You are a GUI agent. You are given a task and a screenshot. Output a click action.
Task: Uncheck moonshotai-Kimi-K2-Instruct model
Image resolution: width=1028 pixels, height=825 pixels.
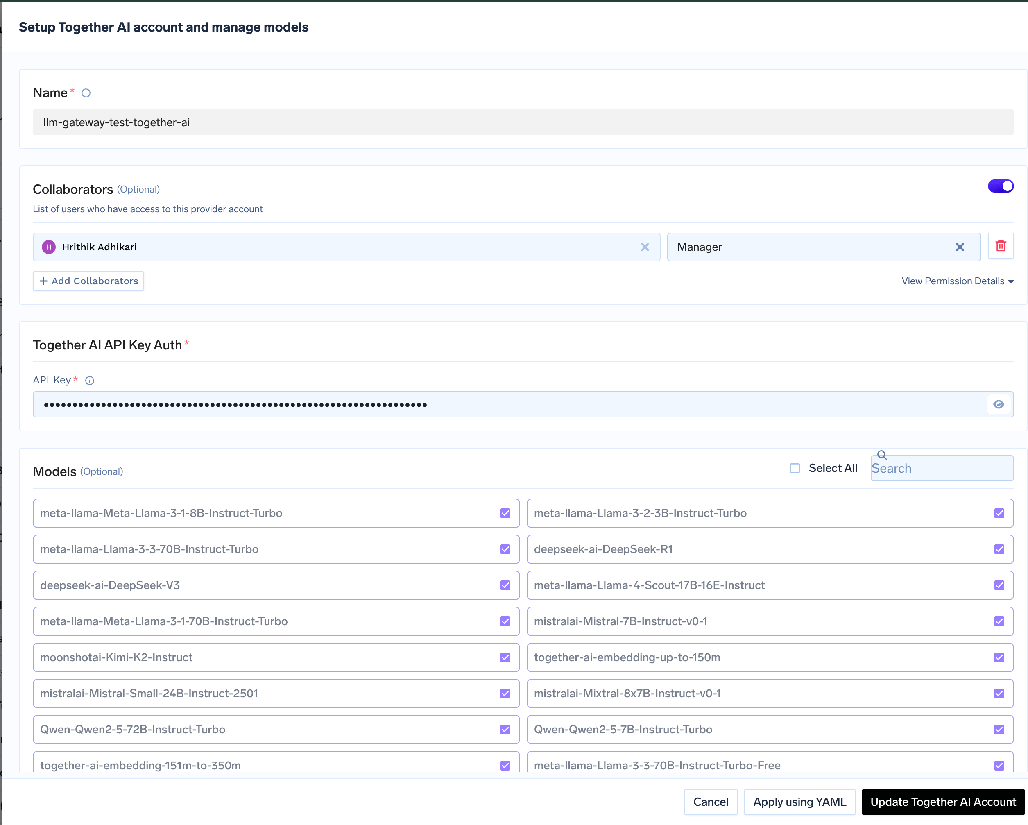pyautogui.click(x=505, y=657)
